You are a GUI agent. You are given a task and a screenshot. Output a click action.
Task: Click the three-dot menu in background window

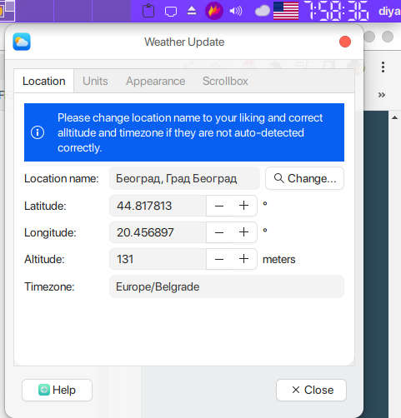point(383,67)
